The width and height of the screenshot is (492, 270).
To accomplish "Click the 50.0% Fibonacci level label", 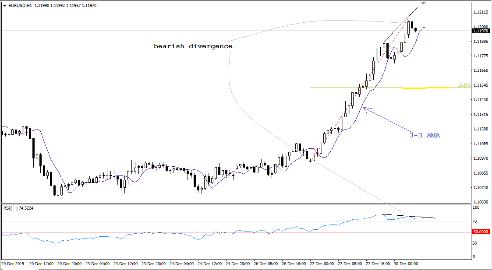I will tap(464, 85).
